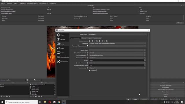Open the Output Mode dropdown
The height and width of the screenshot is (104, 185).
coord(117,34)
